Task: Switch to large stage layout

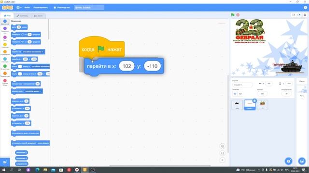Action: click(x=299, y=15)
